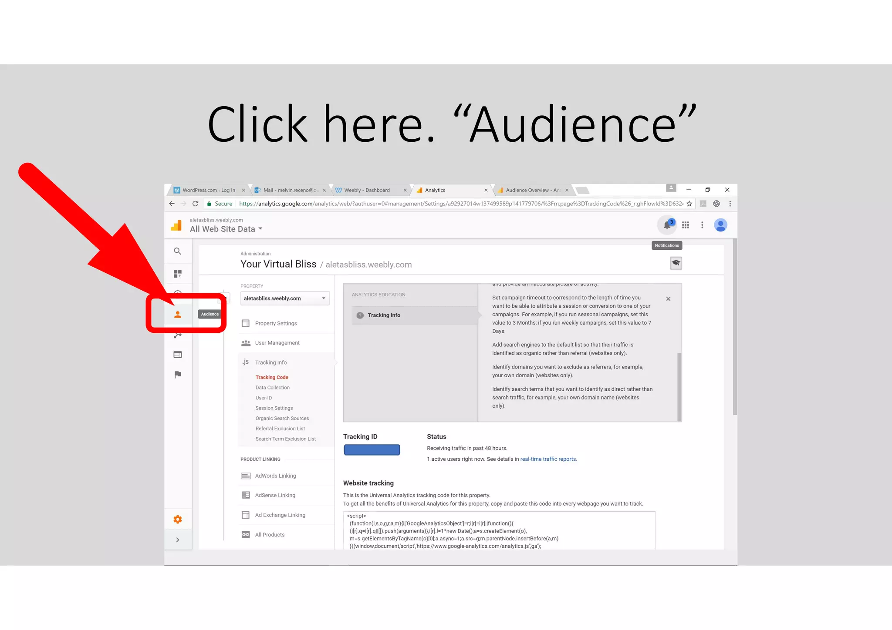Open a new browser tab
Image resolution: width=892 pixels, height=630 pixels.
coord(582,190)
